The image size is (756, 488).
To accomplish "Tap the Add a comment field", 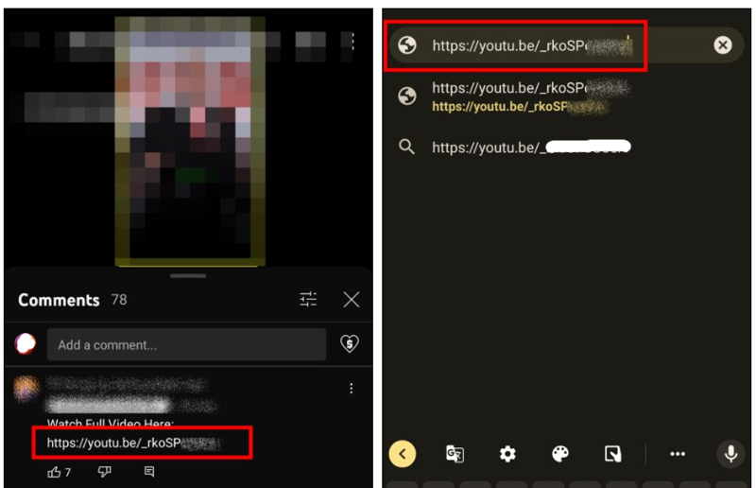I will 186,344.
